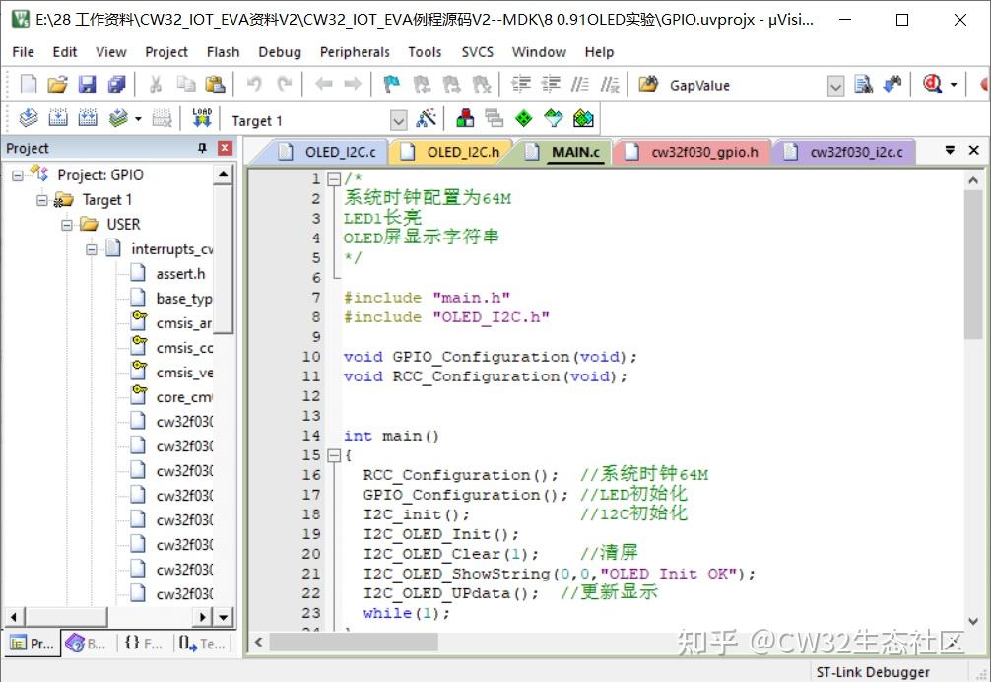The image size is (991, 682).
Task: Switch to OLED_I2C.h editor tab
Action: (x=451, y=152)
